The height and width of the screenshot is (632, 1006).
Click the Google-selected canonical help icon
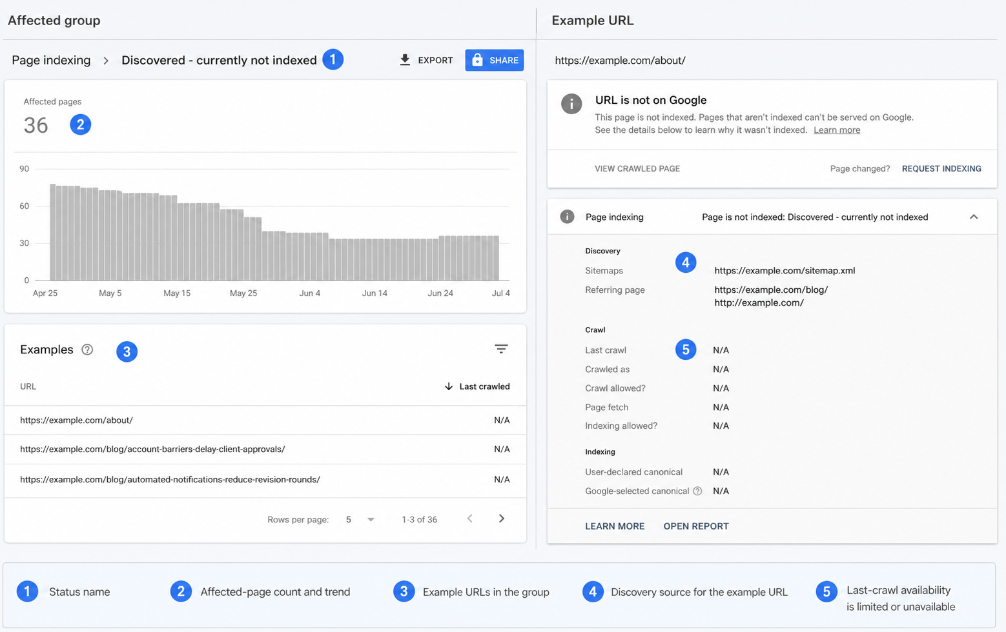click(697, 491)
